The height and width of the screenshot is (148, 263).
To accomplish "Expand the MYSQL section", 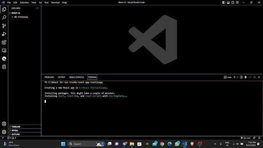I will [x=25, y=130].
